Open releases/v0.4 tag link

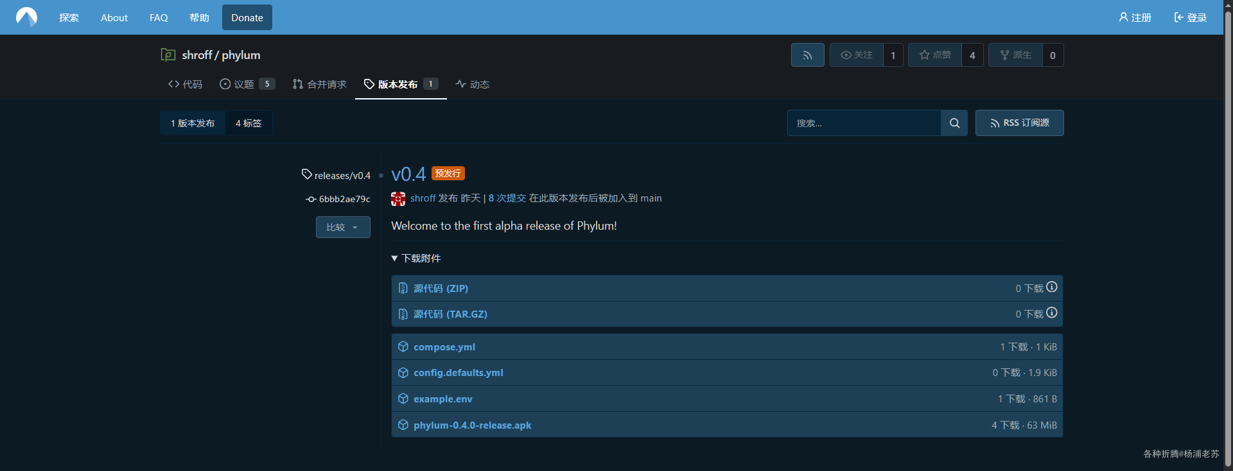tap(342, 175)
